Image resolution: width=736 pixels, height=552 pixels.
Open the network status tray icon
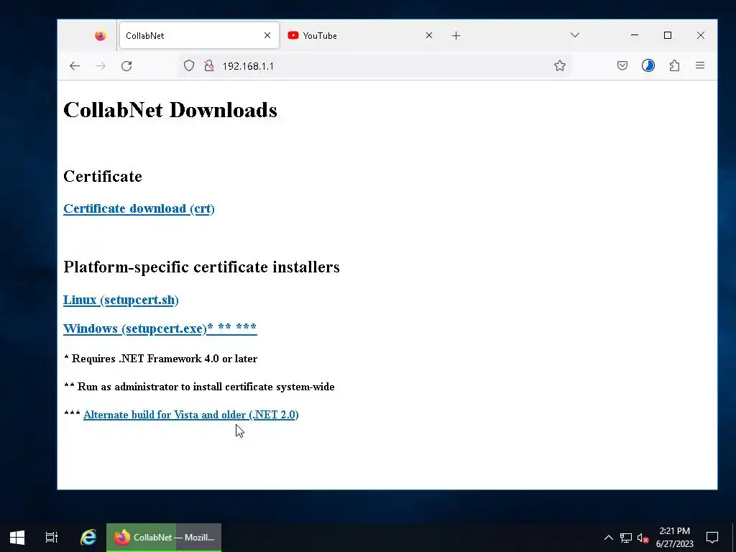[626, 538]
